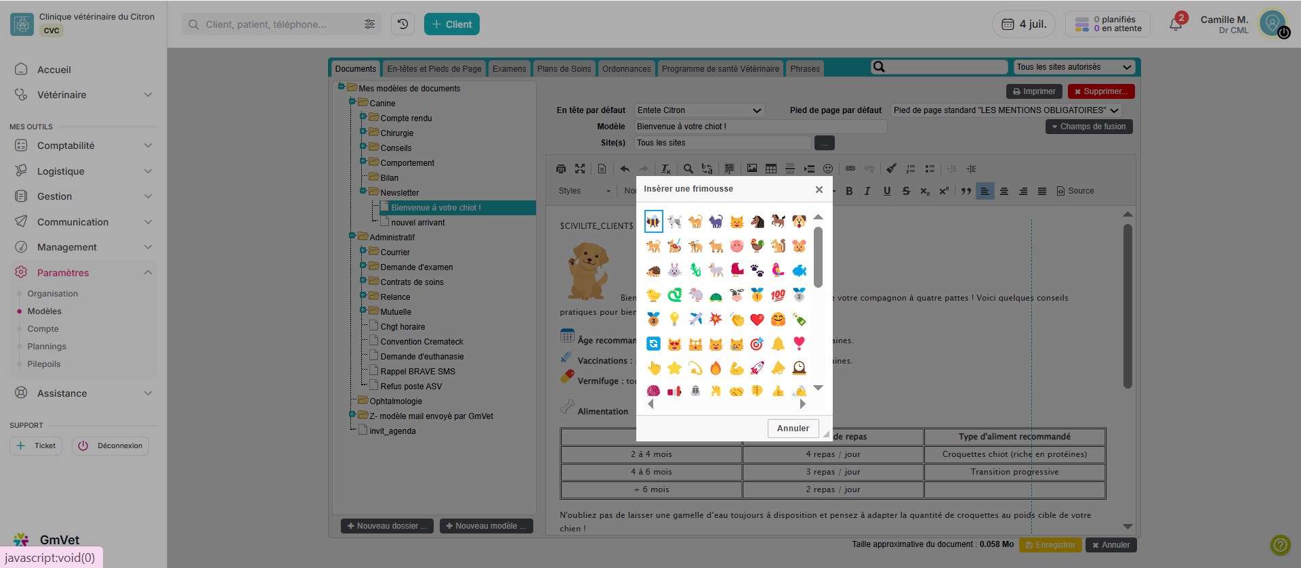Click the editor print icon
1301x568 pixels.
[x=561, y=169]
